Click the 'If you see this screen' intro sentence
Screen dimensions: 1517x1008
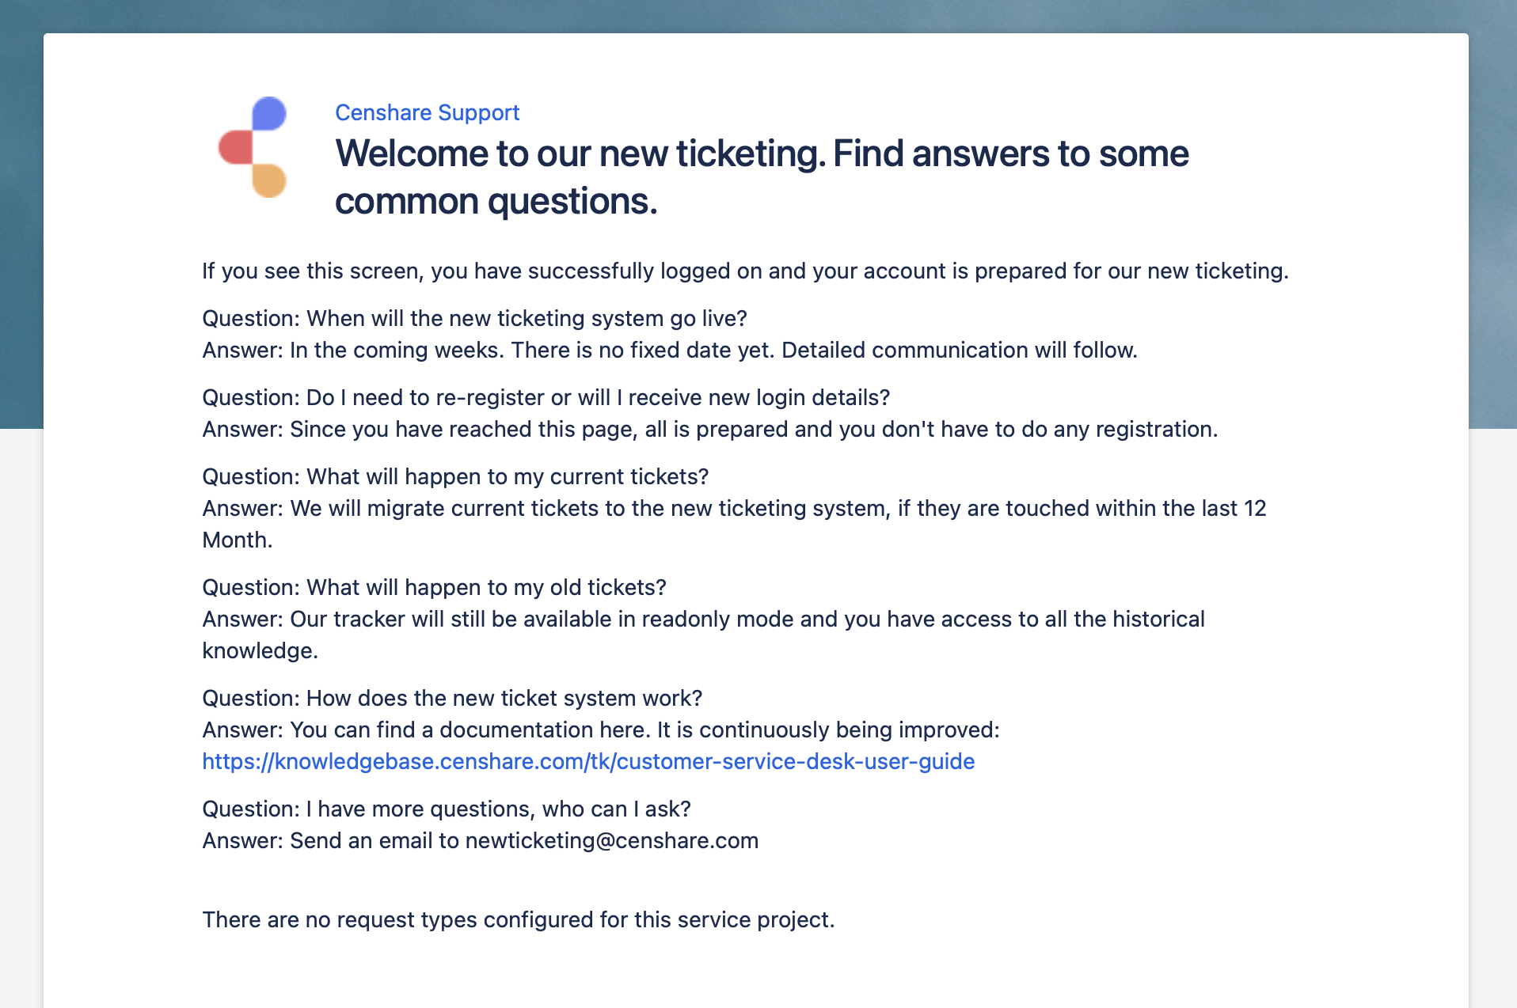tap(744, 271)
